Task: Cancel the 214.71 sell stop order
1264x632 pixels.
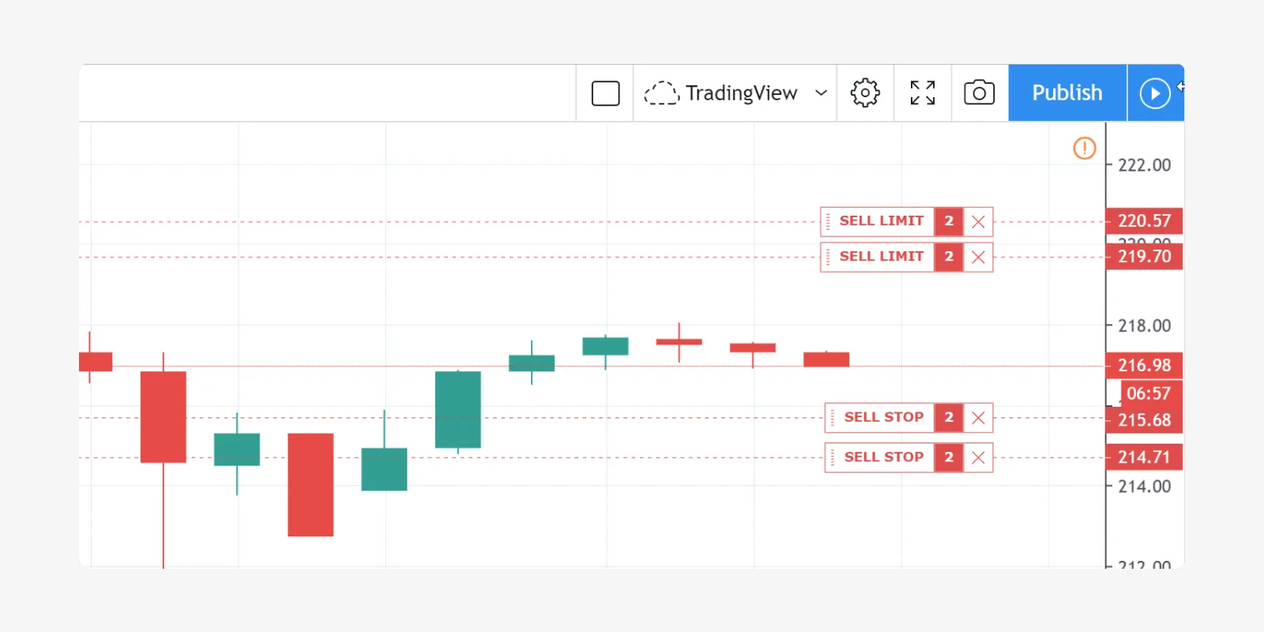Action: point(978,457)
